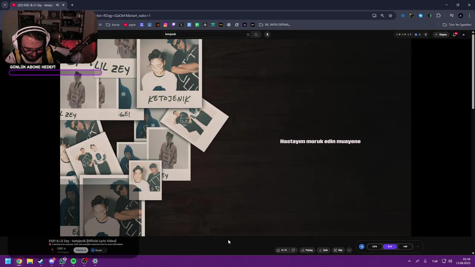
Task: Click the address bar URL text
Action: (x=123, y=16)
